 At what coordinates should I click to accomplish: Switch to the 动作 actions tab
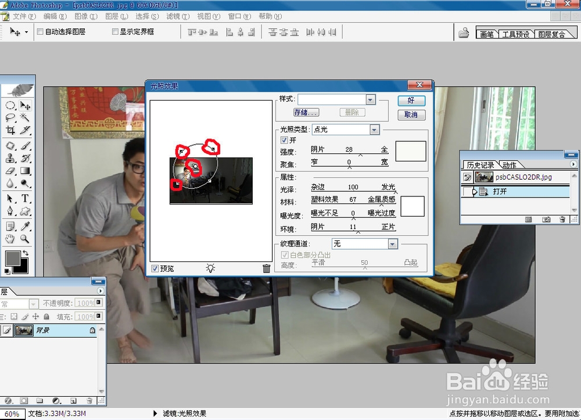pos(510,164)
